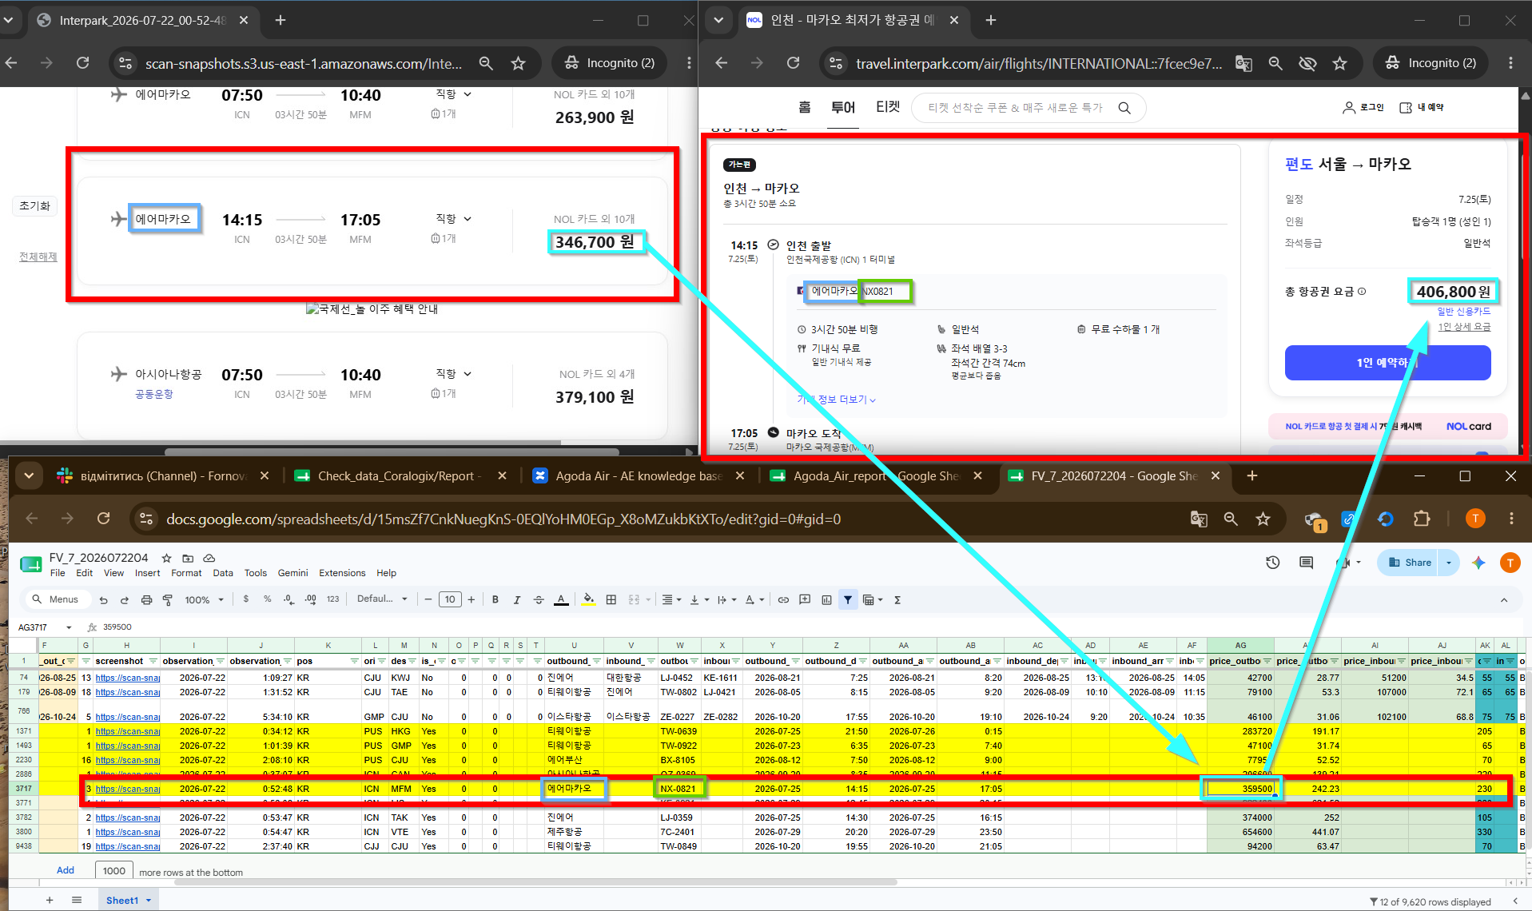The height and width of the screenshot is (911, 1532).
Task: Open the screenshot link in row 3717
Action: (127, 789)
